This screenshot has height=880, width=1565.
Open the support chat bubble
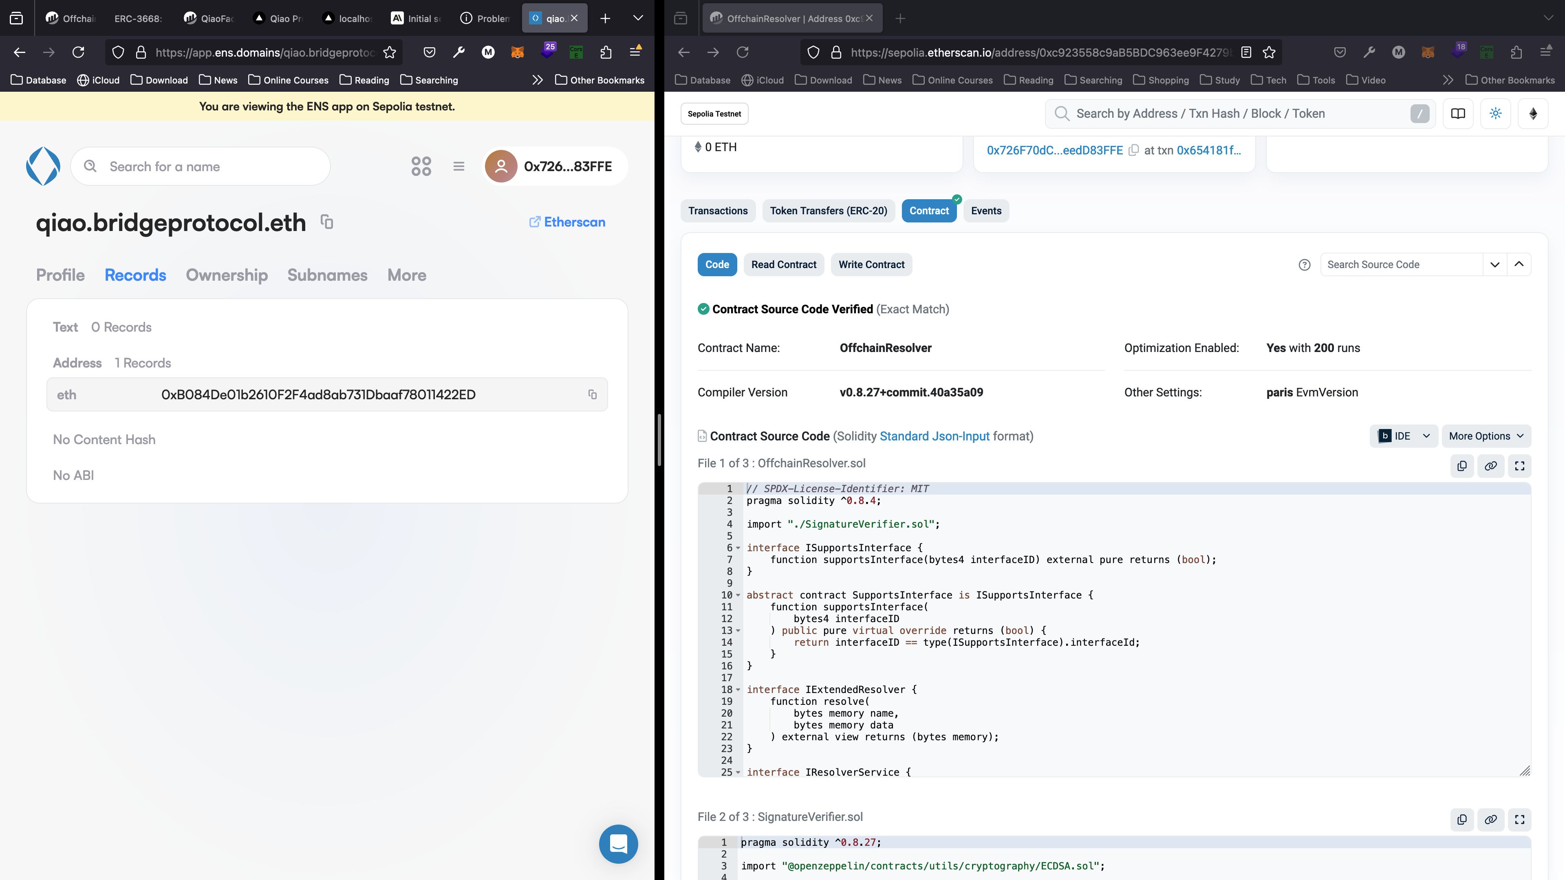click(619, 844)
